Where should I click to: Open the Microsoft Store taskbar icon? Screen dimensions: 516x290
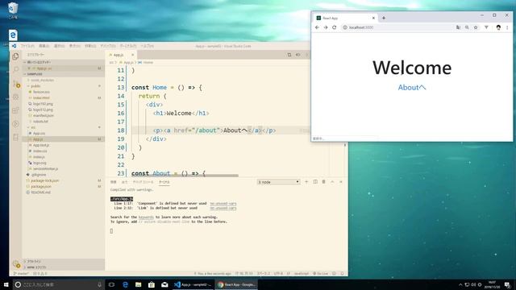pos(152,284)
